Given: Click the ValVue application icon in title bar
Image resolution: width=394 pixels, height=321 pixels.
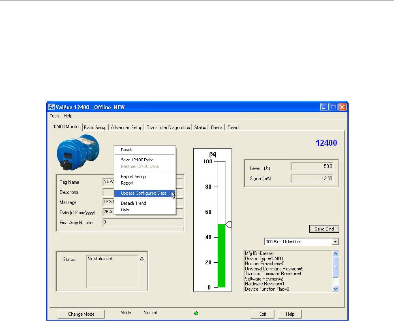Looking at the screenshot, I should pyautogui.click(x=51, y=107).
